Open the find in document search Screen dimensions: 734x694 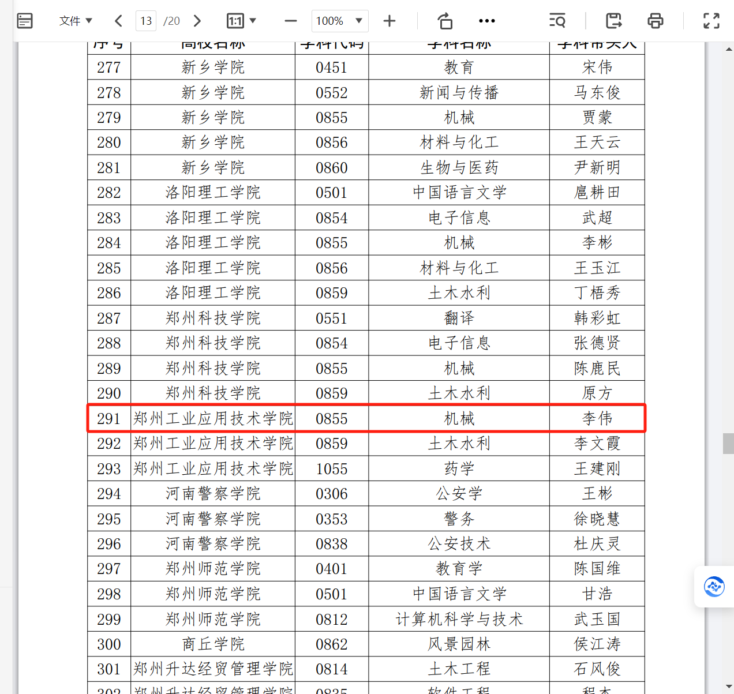pos(557,21)
